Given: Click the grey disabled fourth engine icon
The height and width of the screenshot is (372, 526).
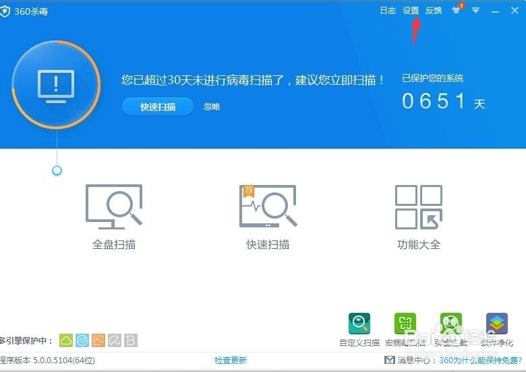Looking at the screenshot, I should (x=115, y=340).
